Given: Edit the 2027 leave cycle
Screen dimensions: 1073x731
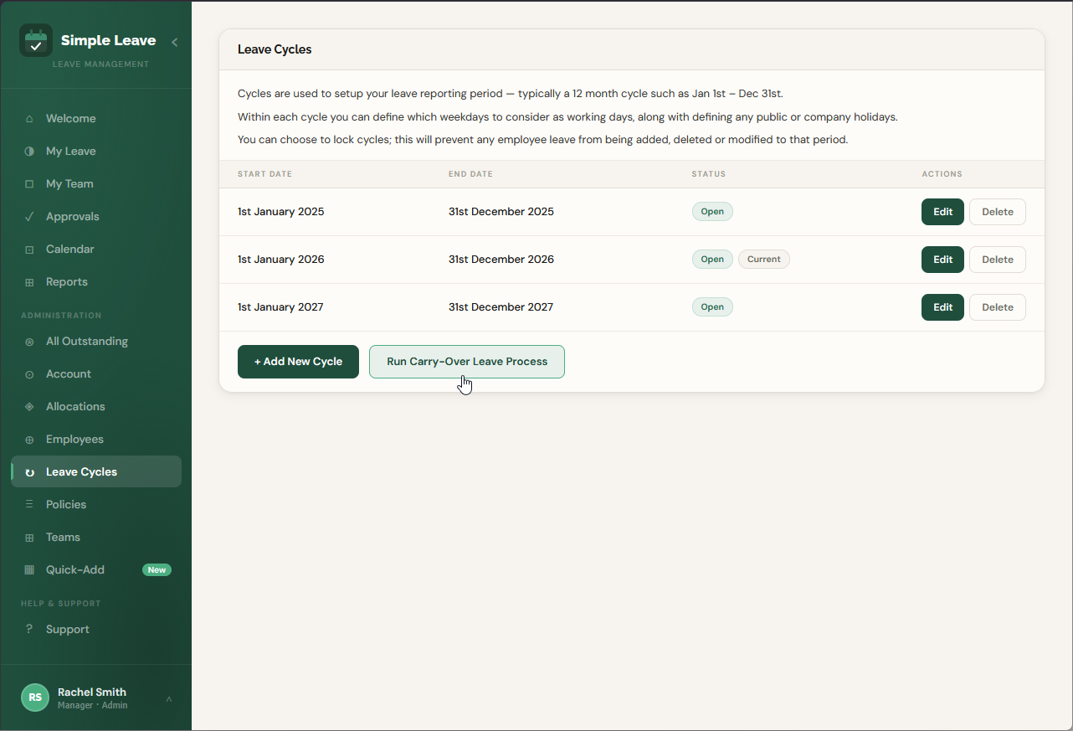Looking at the screenshot, I should coord(942,307).
